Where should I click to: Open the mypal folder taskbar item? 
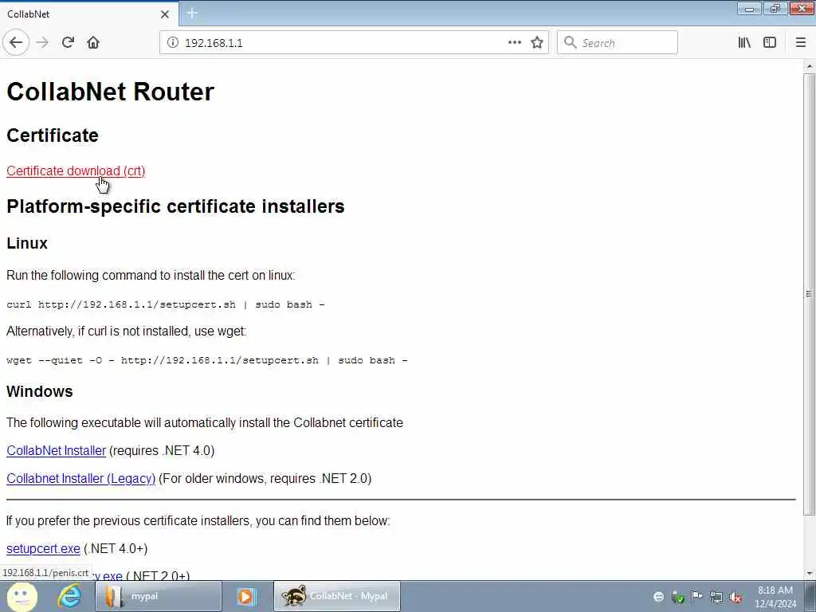coord(159,596)
